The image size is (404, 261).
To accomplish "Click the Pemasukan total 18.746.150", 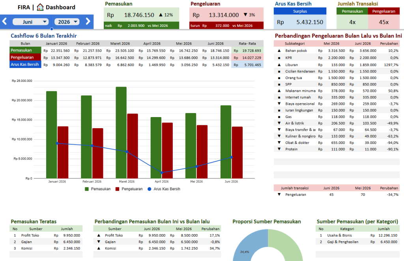I will coord(139,15).
